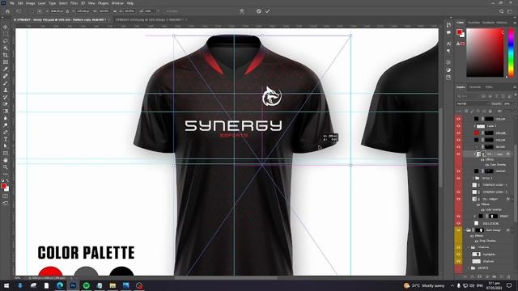
Task: Select the Crop tool
Action: 6,55
